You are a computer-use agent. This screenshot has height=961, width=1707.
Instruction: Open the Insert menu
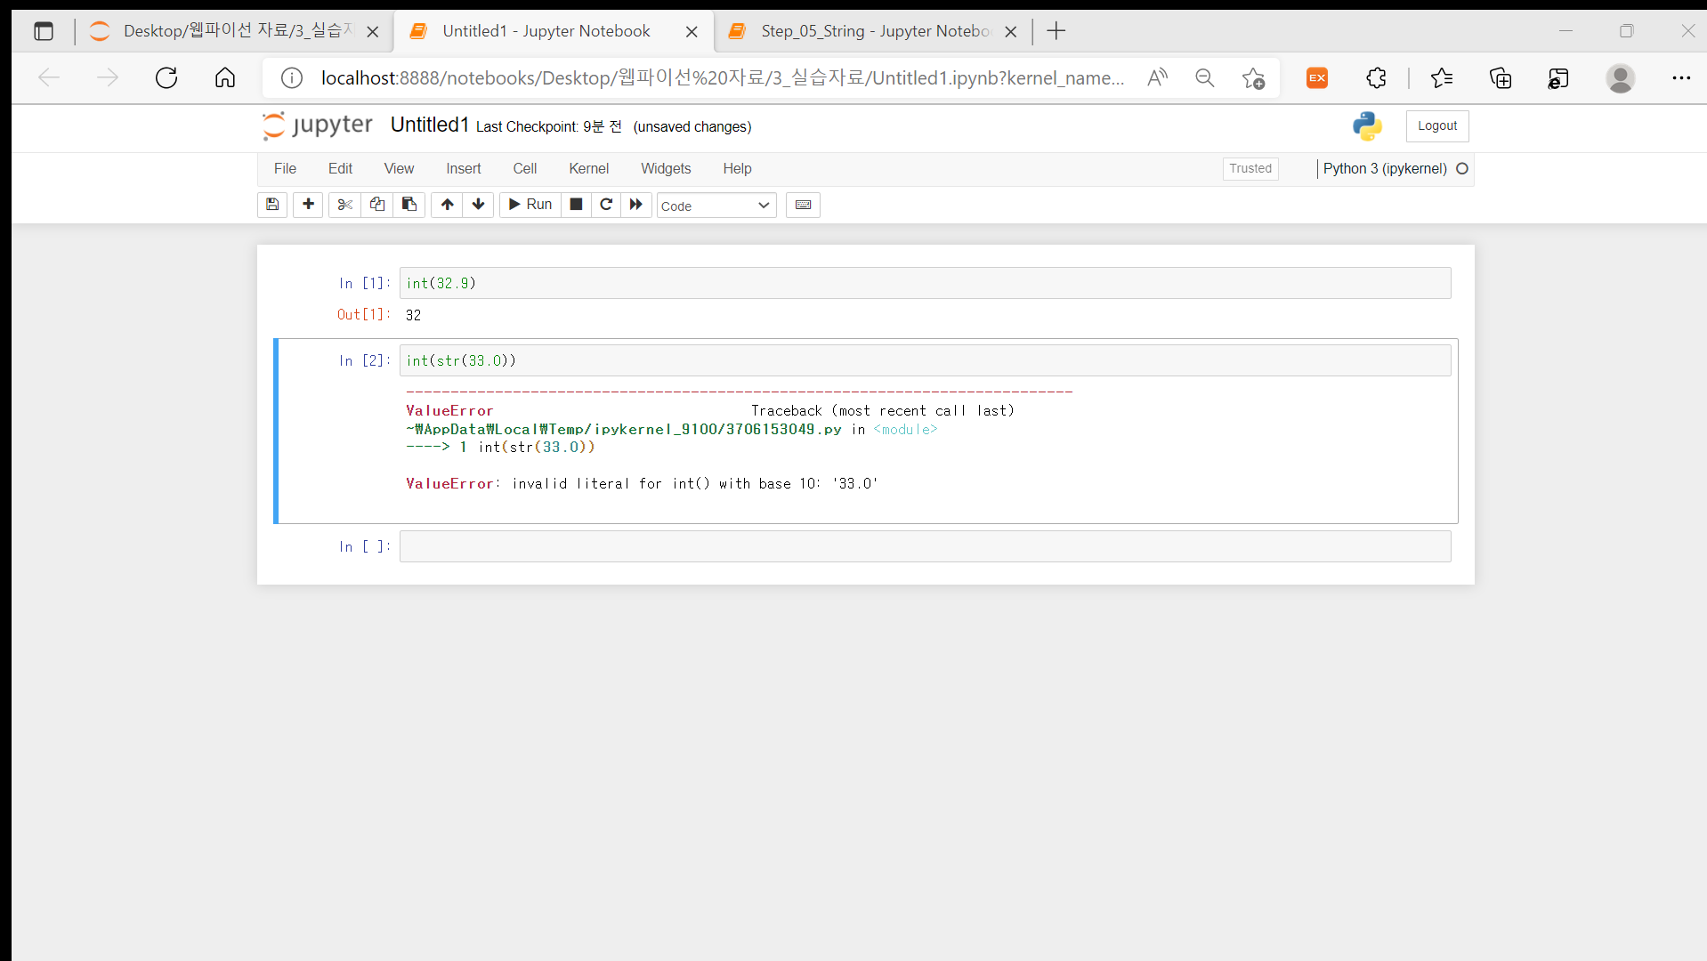tap(464, 168)
